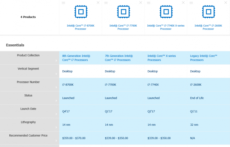The image size is (230, 147).
Task: Grab the i7-2600K column reorder handle
Action: (x=191, y=3)
